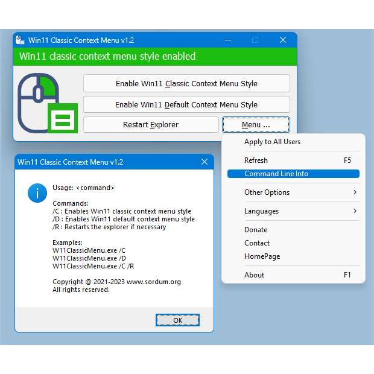Enable Win11 Default Context Menu Style
Viewport: 374px width, 374px height.
pyautogui.click(x=186, y=104)
